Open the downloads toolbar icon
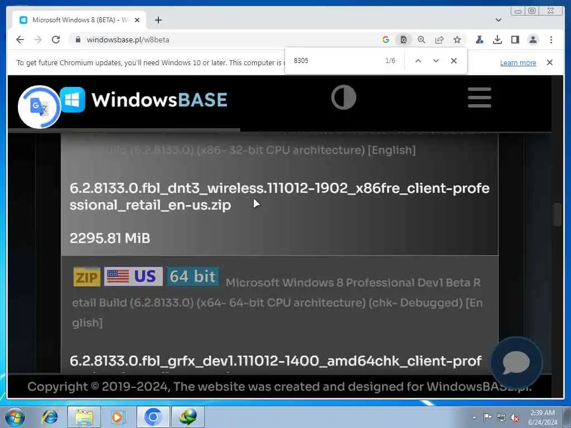Screen dimensions: 571x428 pyautogui.click(x=497, y=40)
